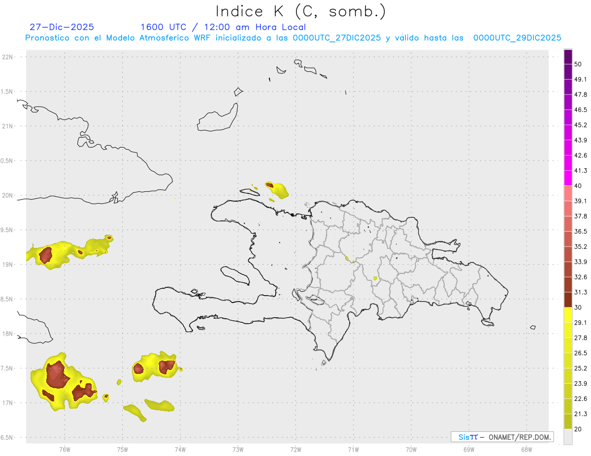Click the longitude label "72W"
This screenshot has width=591, height=456.
[x=295, y=450]
